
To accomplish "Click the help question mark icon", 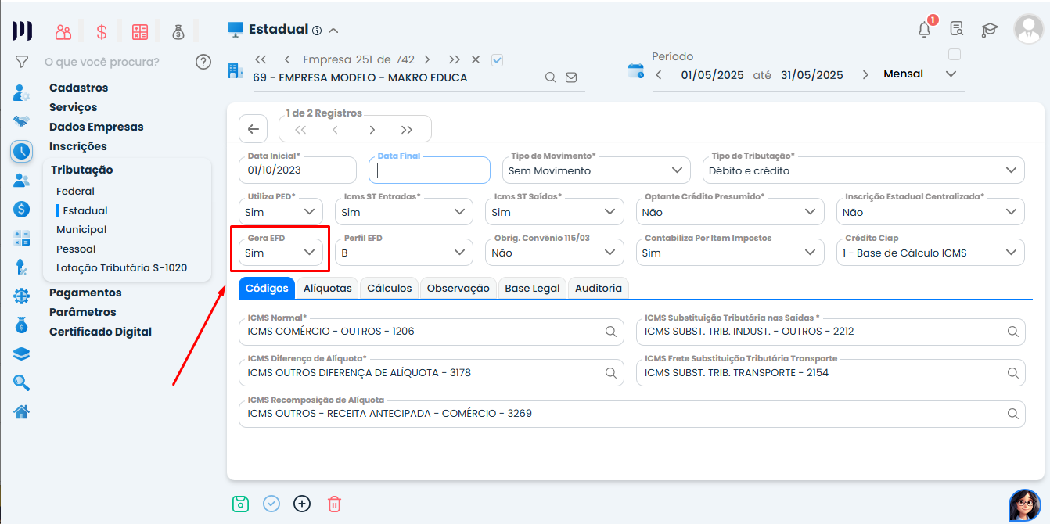I will click(x=203, y=62).
